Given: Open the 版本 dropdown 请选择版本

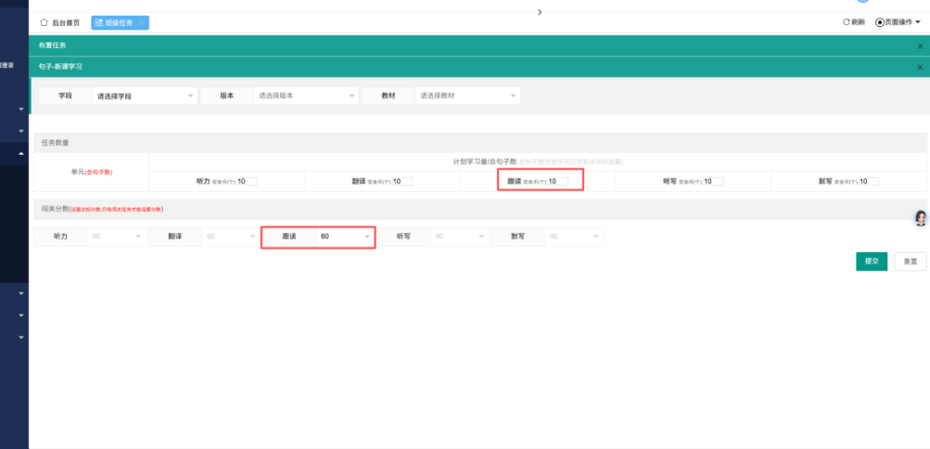Looking at the screenshot, I should 306,96.
